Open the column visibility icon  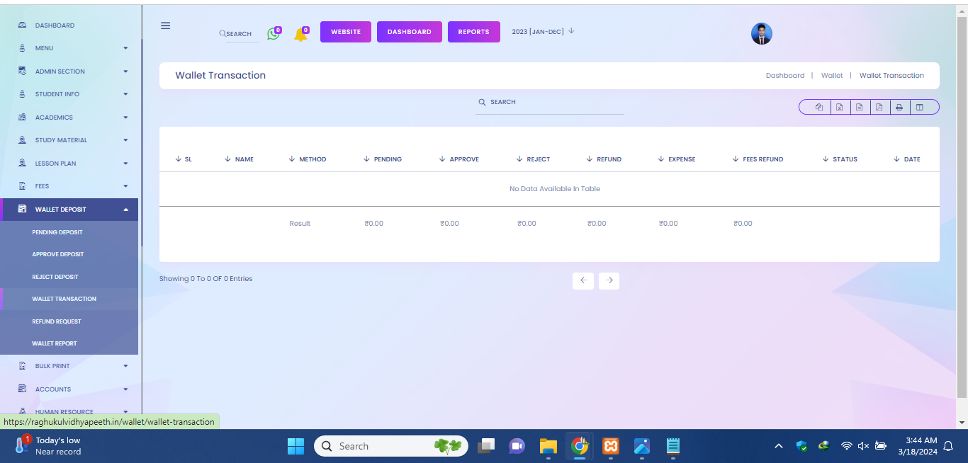point(920,108)
